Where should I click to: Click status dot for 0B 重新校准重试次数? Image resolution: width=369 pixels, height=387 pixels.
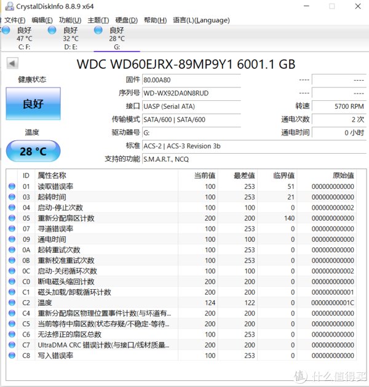[x=12, y=260]
